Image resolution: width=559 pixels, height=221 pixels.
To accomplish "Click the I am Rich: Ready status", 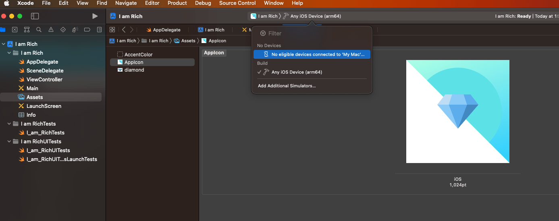I will 513,17.
